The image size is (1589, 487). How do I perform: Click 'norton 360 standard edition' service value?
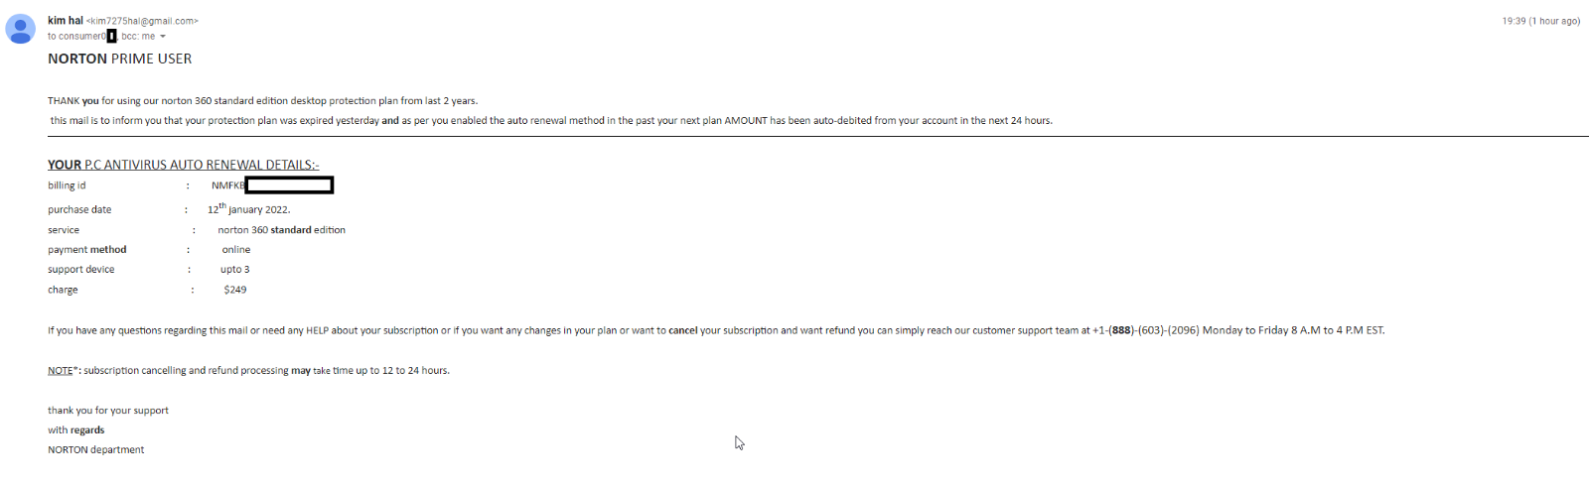282,230
